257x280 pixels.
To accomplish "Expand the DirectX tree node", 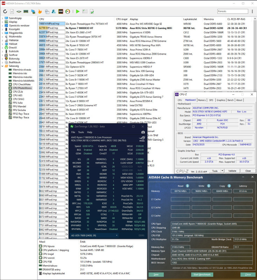I will [x=2, y=48].
